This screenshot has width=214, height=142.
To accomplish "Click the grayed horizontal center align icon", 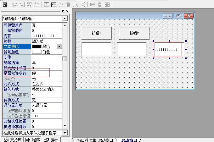I will 61,5.
